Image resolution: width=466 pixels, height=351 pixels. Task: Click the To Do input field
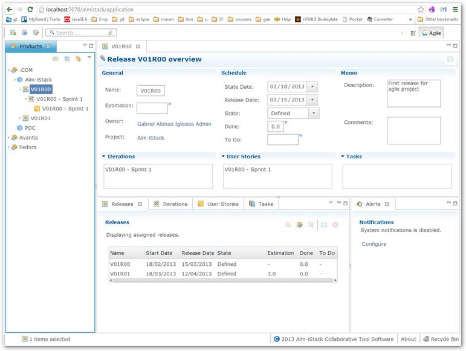pyautogui.click(x=283, y=140)
